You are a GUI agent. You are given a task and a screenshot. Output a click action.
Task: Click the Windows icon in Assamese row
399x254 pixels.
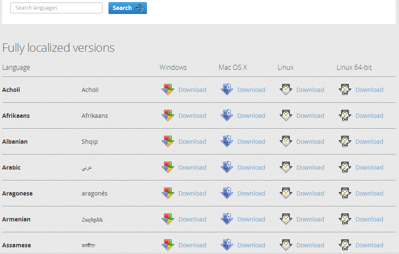click(x=168, y=245)
